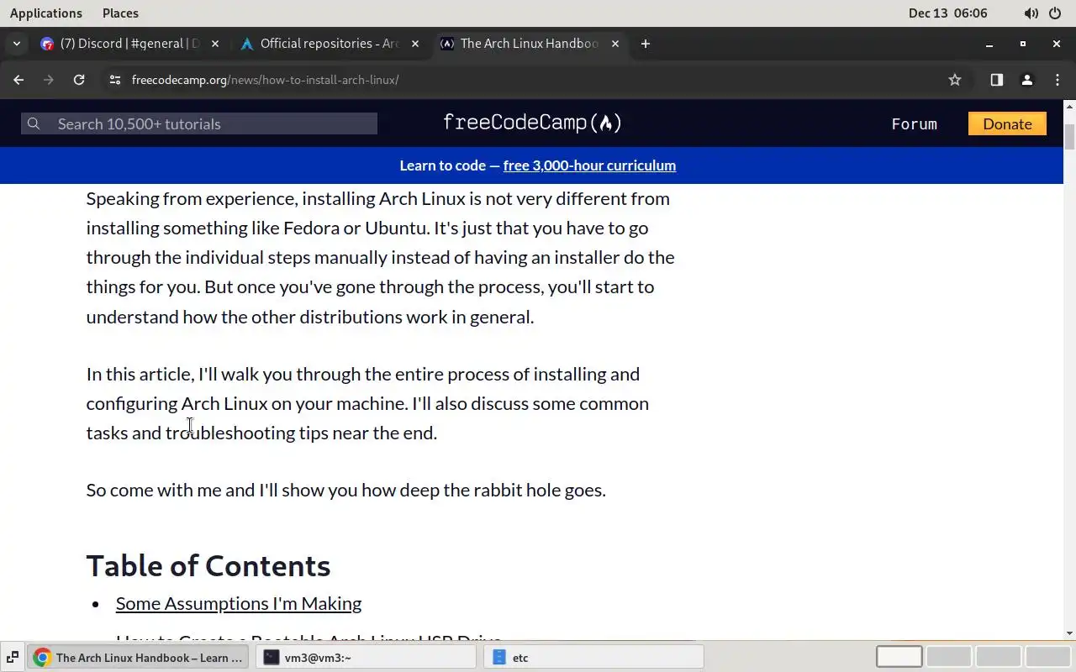This screenshot has height=672, width=1076.
Task: Close the Discord tab
Action: click(215, 44)
